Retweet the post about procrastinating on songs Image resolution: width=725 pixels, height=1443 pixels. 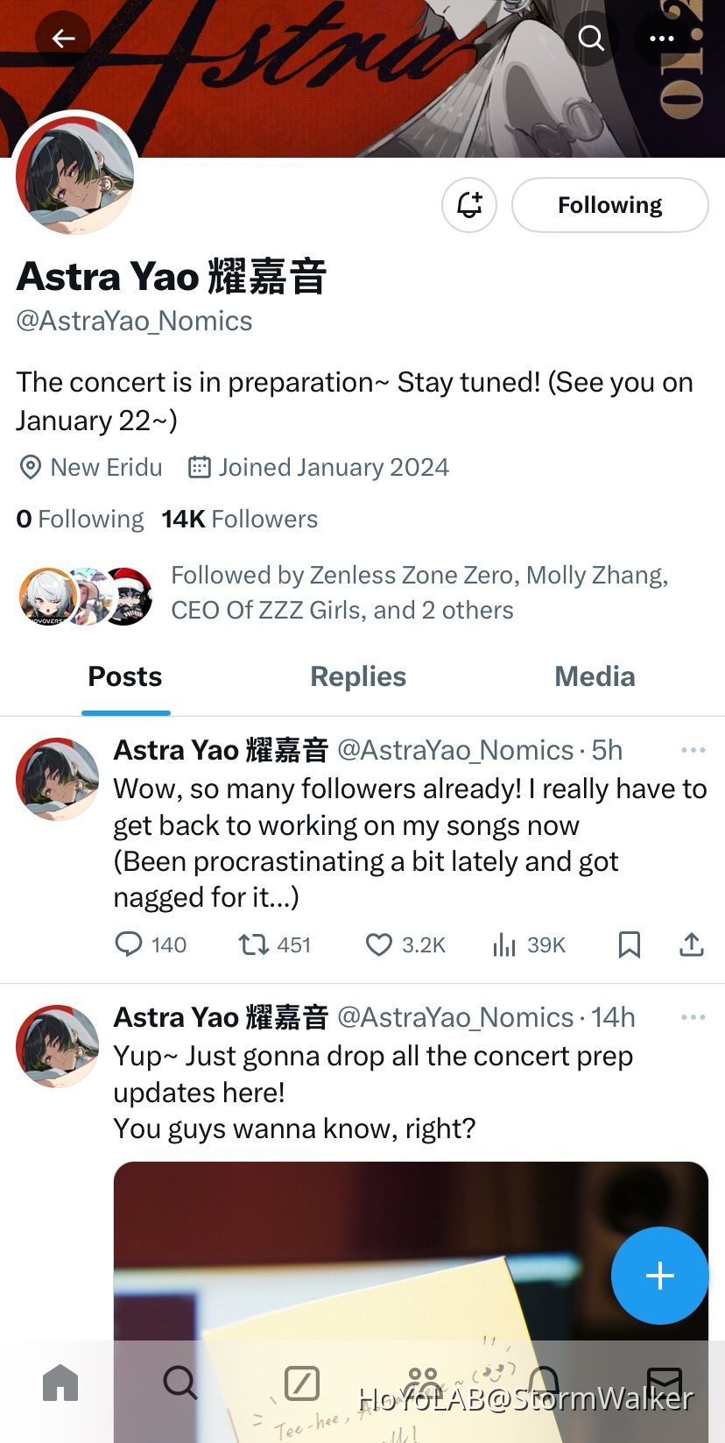pyautogui.click(x=253, y=944)
